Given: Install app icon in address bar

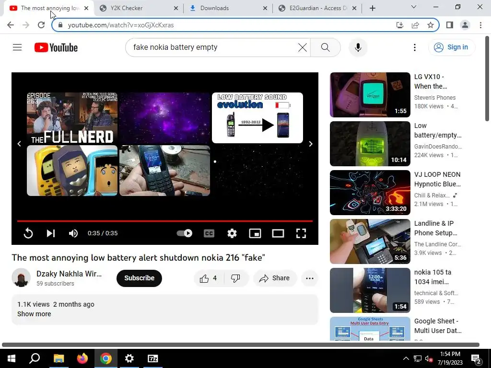Looking at the screenshot, I should (400, 25).
